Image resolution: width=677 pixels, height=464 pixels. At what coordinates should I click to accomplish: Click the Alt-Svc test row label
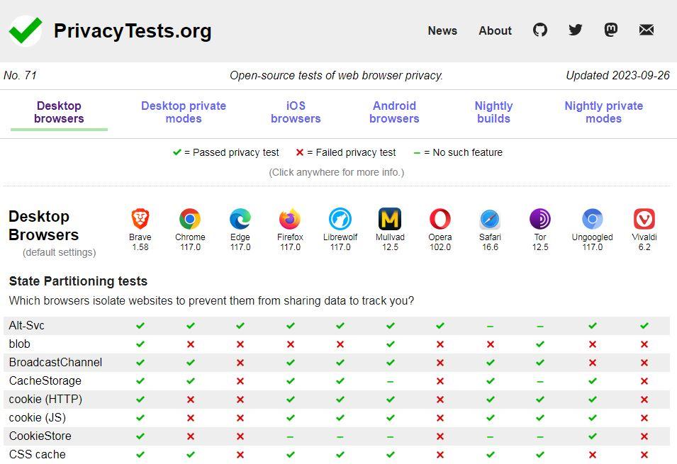coord(26,325)
